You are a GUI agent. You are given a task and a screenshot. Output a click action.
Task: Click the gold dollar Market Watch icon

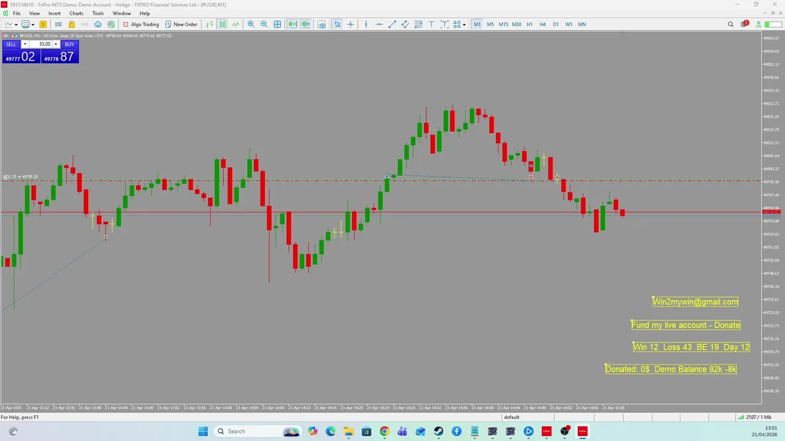click(43, 24)
